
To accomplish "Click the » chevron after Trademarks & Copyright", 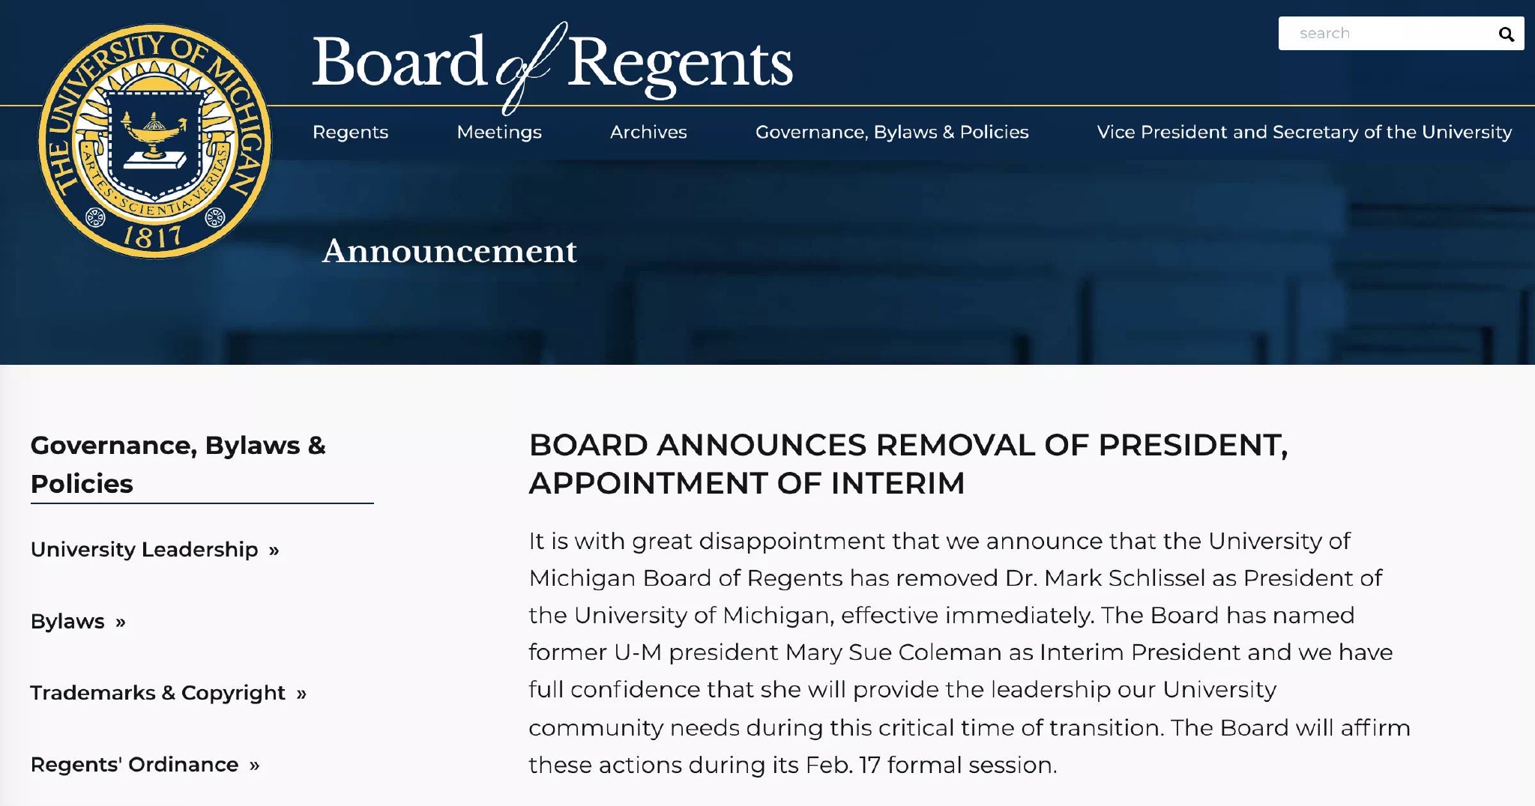I will [301, 694].
